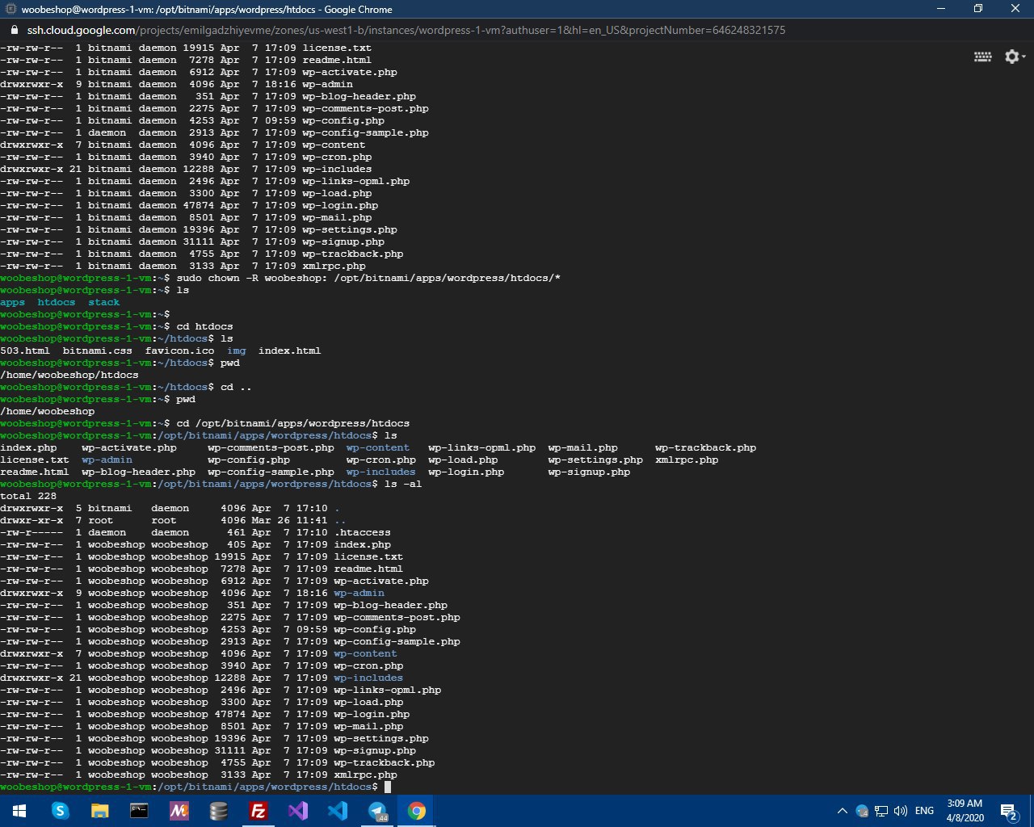Click 'wp-settings.php' in the bitnami-owned listing
This screenshot has width=1034, height=827.
[x=350, y=229]
